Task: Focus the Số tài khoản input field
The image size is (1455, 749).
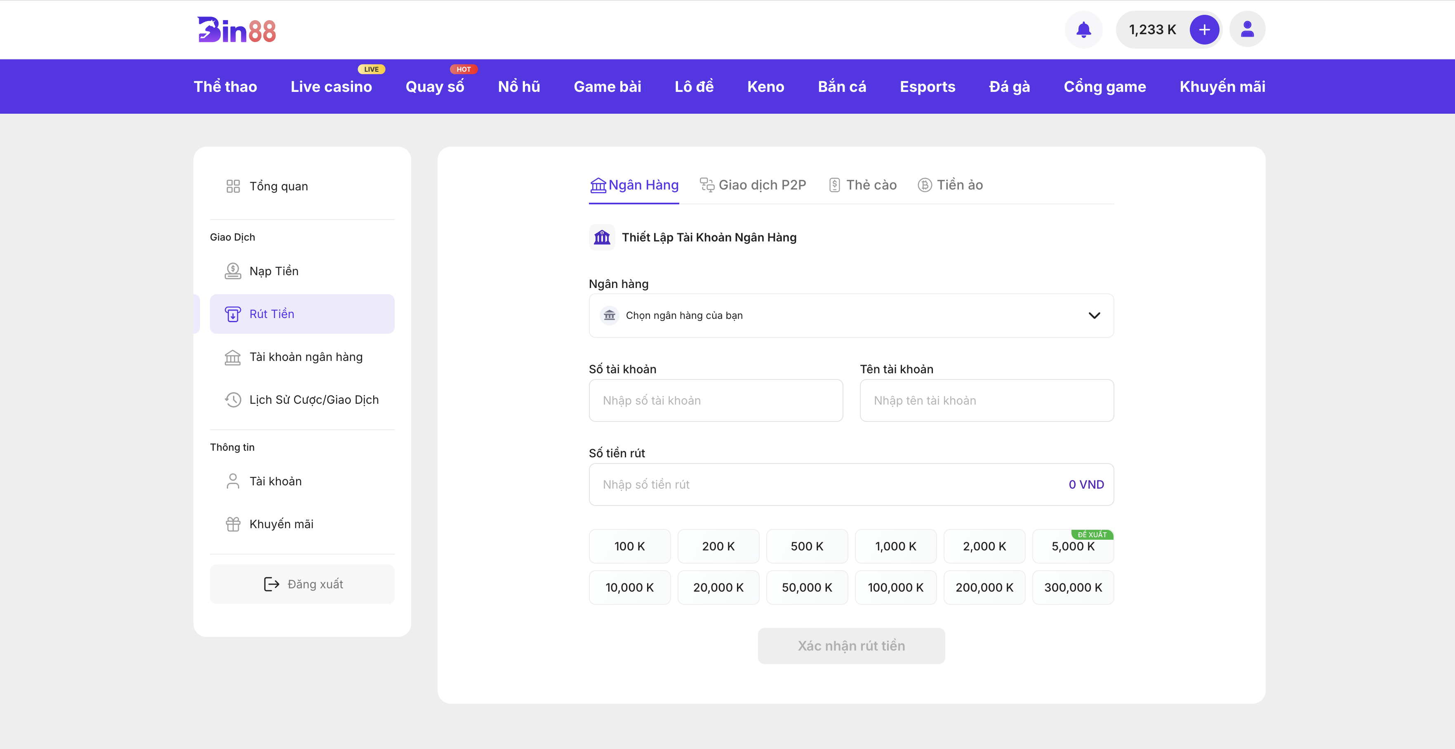Action: 716,400
